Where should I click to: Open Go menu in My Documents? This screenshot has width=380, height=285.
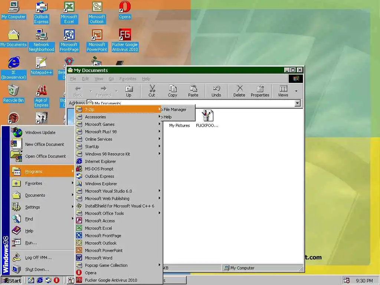coord(111,79)
